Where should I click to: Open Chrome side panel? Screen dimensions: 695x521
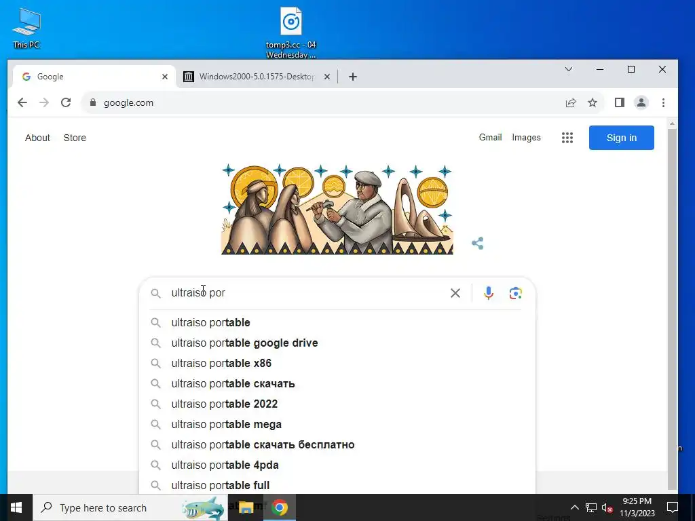coord(620,103)
